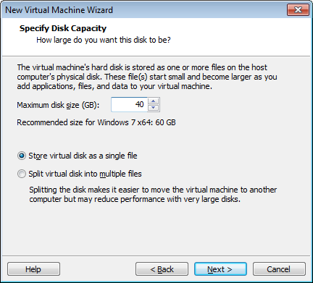Screen dimensions: 313x283
Task: Click into the Maximum disk size field
Action: tap(129, 104)
